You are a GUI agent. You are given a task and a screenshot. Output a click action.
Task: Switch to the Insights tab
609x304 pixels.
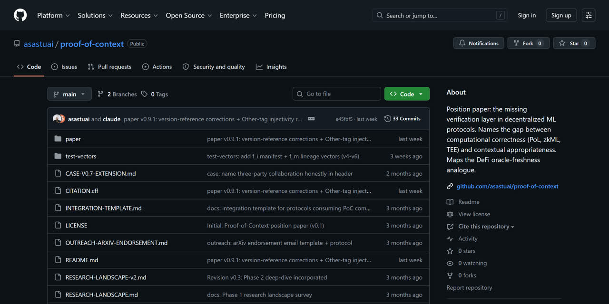[x=271, y=67]
